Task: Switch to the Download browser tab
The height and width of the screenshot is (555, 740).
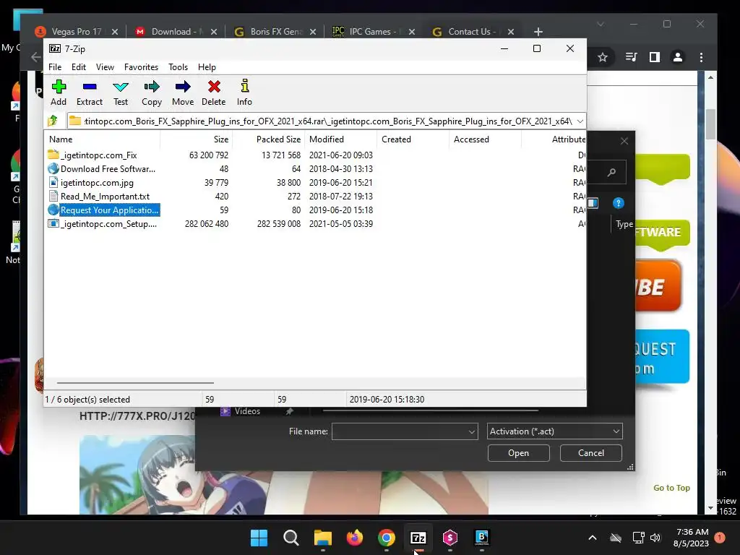Action: [176, 32]
